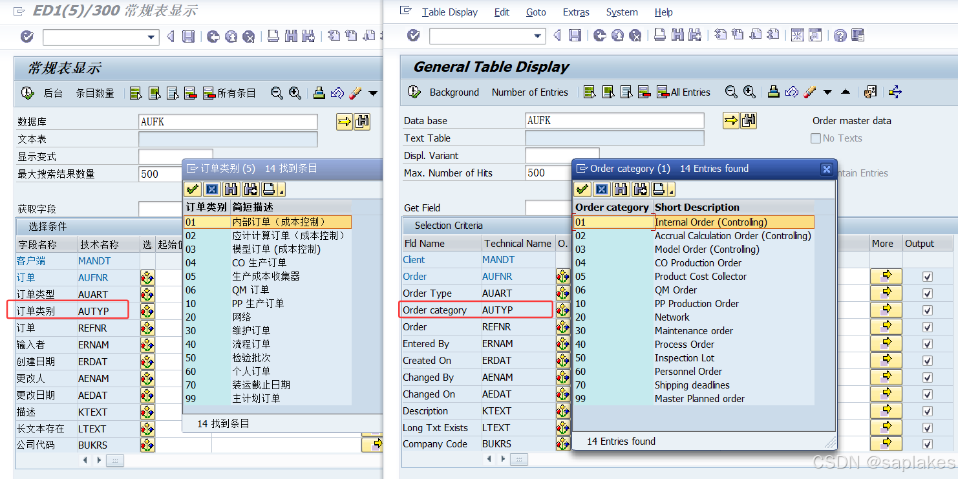Screen dimensions: 958x479
Task: Select PP Production Order entry in popup
Action: [x=696, y=304]
